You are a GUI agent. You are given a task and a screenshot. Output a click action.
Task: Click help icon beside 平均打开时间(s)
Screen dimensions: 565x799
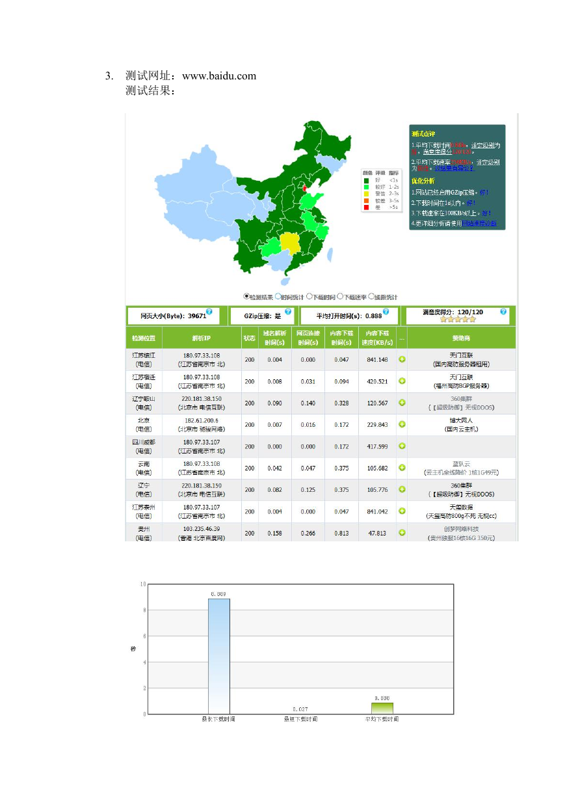click(386, 312)
